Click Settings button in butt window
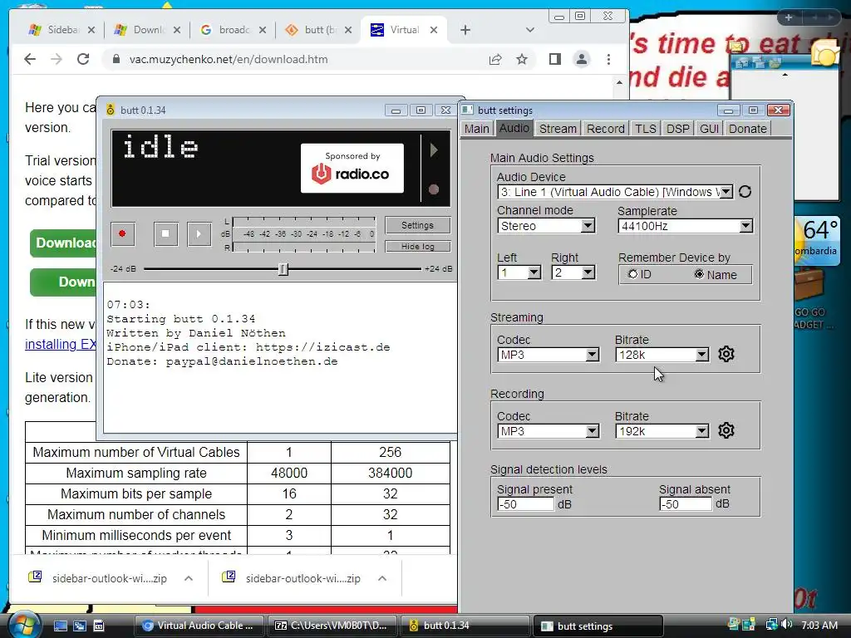 pos(417,225)
